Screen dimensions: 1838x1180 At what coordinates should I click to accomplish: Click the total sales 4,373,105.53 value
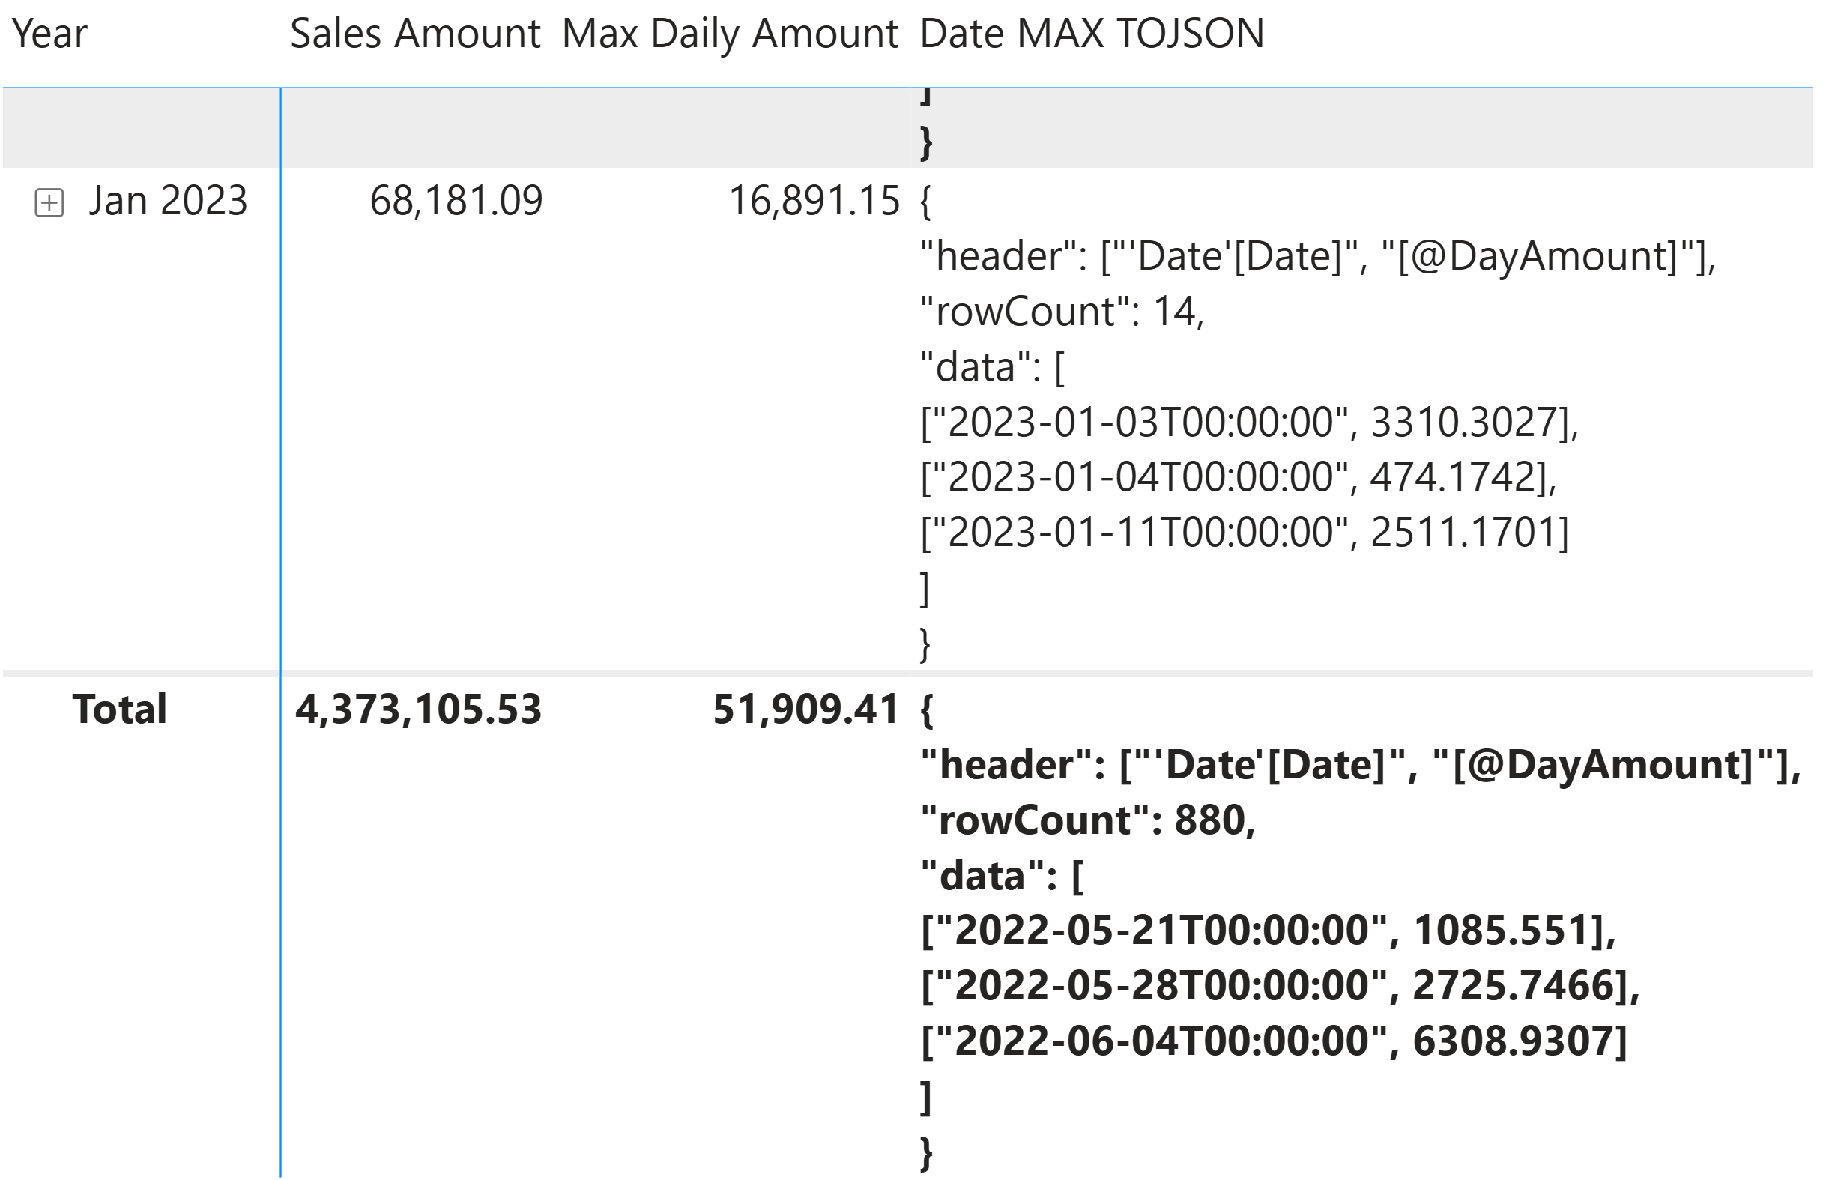[x=418, y=709]
